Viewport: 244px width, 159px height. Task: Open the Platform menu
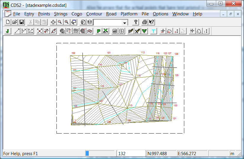click(x=129, y=14)
